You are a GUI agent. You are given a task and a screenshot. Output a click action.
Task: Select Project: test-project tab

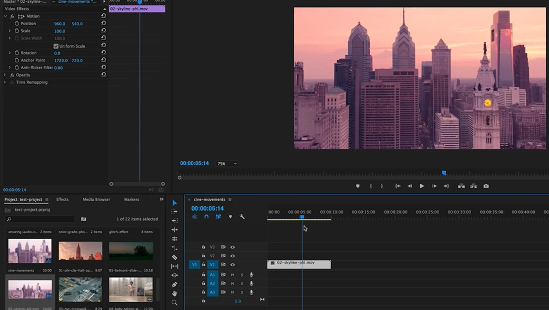23,199
